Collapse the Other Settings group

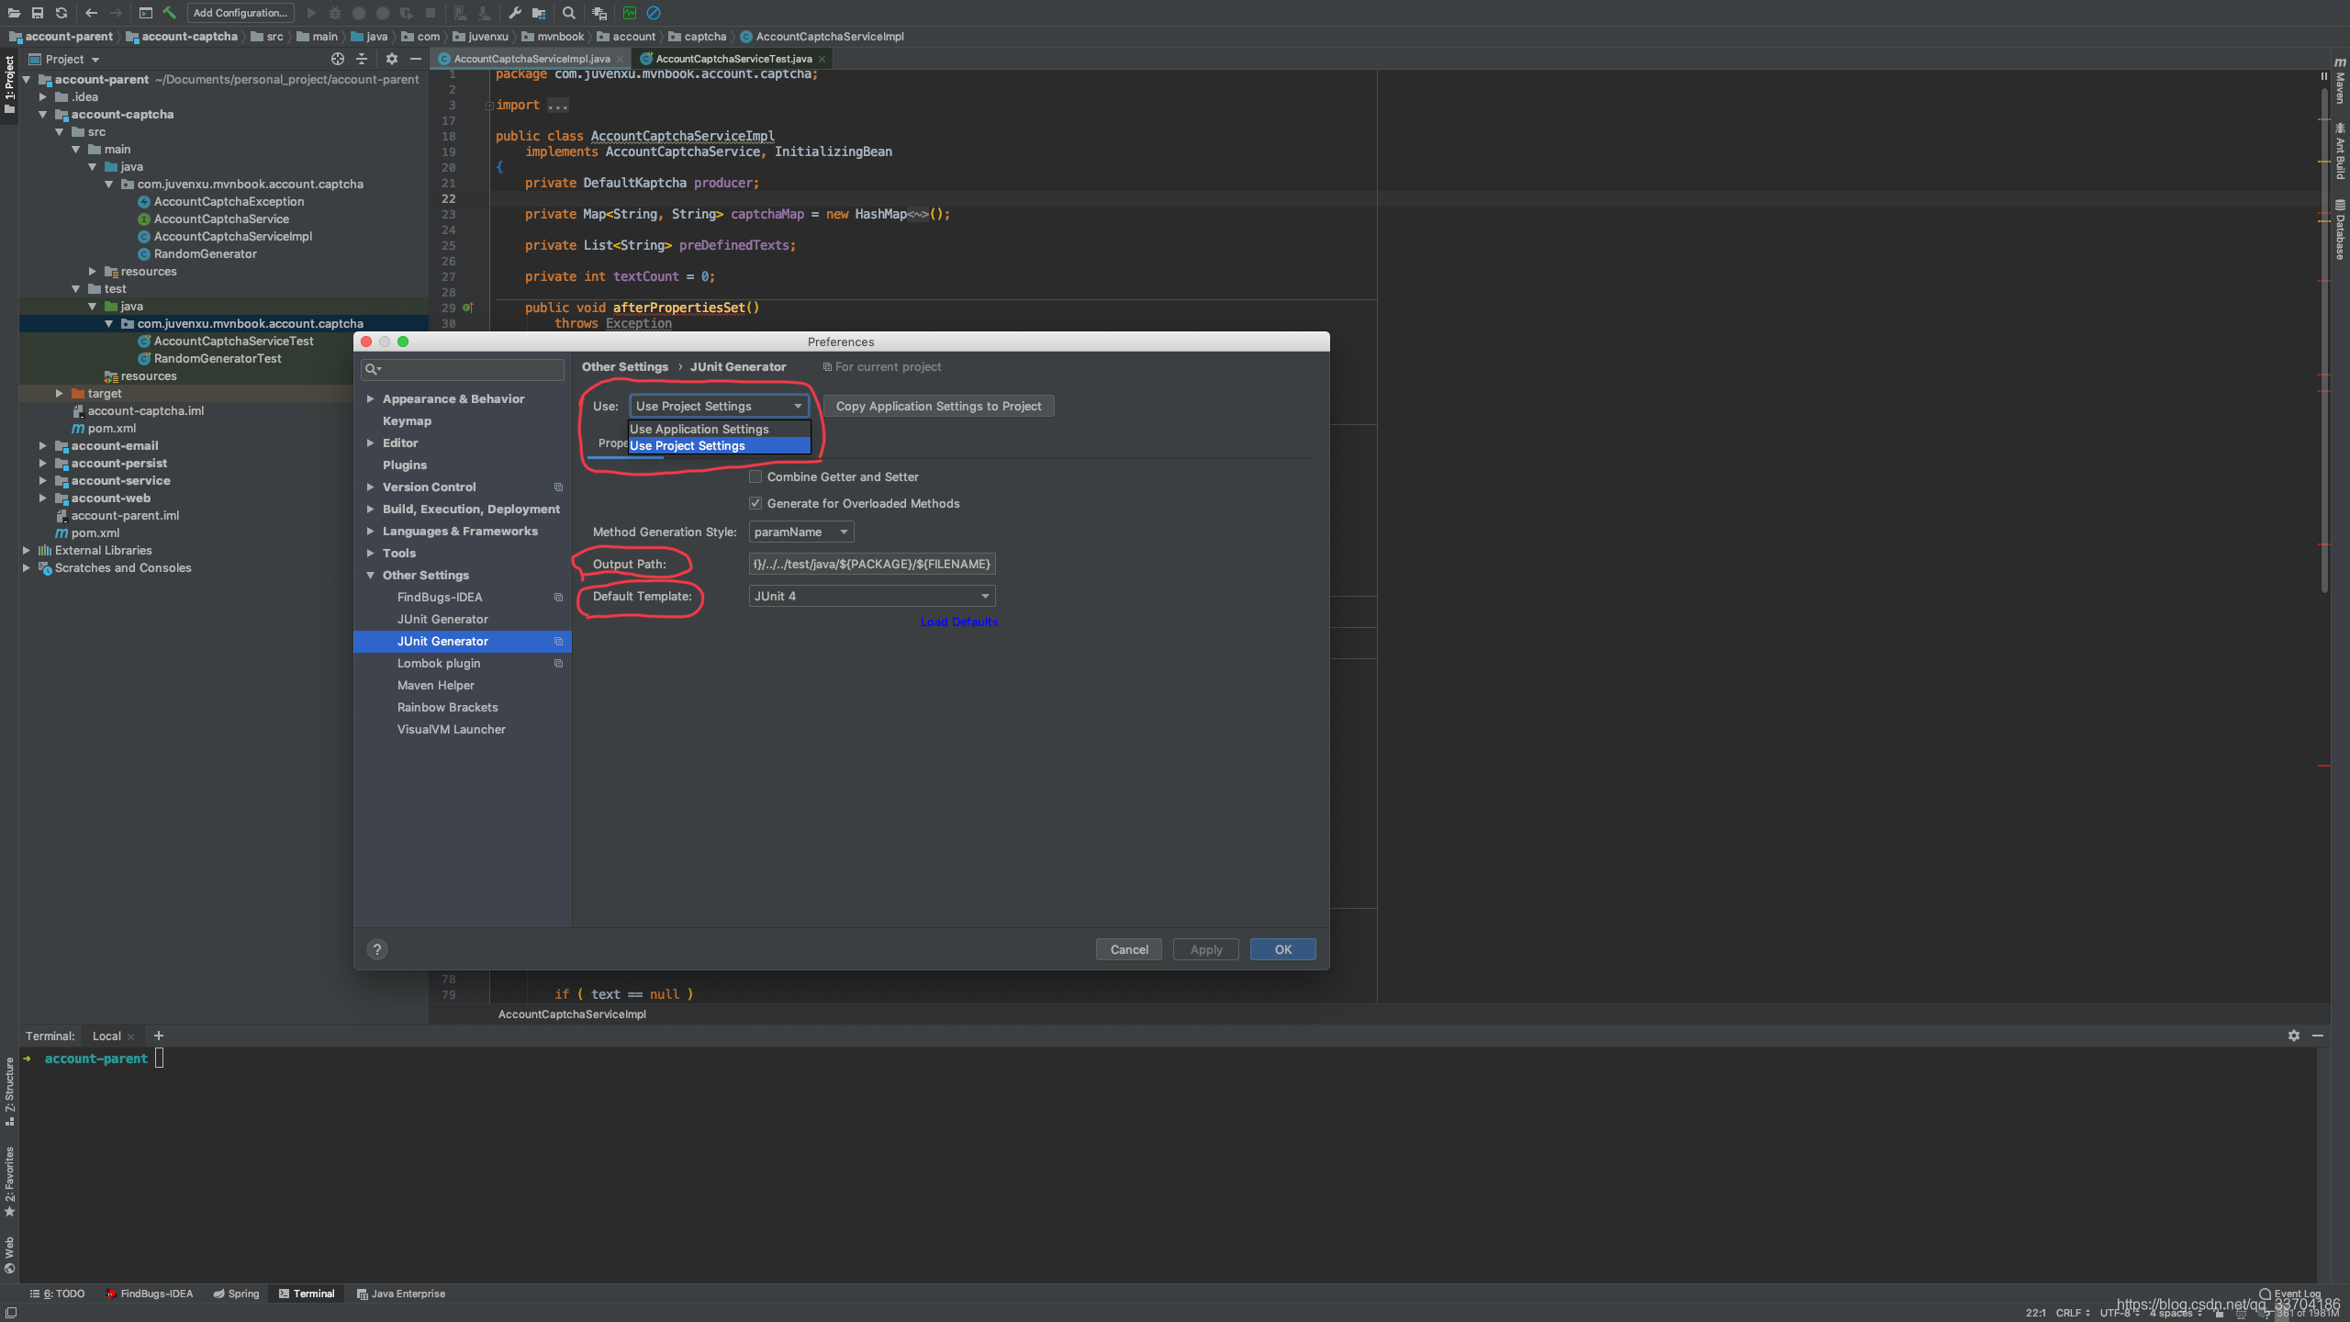(x=370, y=575)
